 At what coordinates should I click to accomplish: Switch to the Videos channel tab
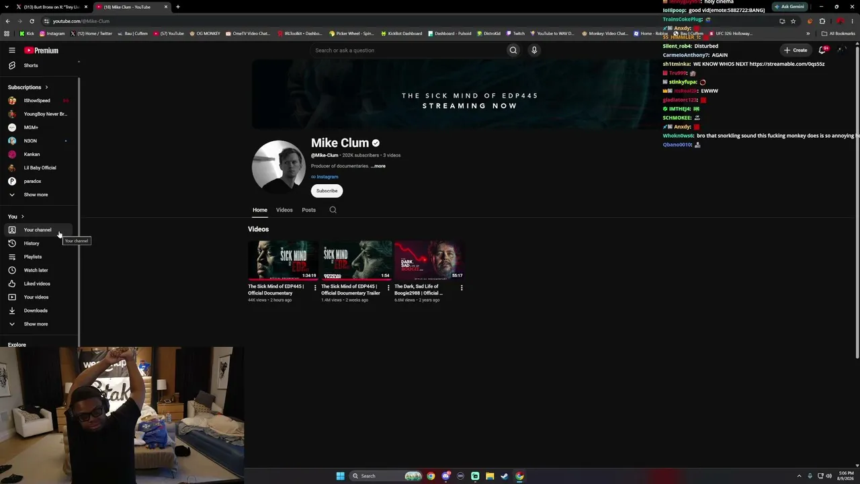(x=284, y=210)
